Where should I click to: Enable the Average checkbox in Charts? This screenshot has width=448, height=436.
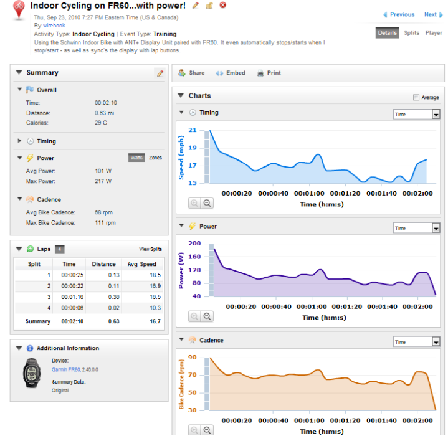pos(416,97)
